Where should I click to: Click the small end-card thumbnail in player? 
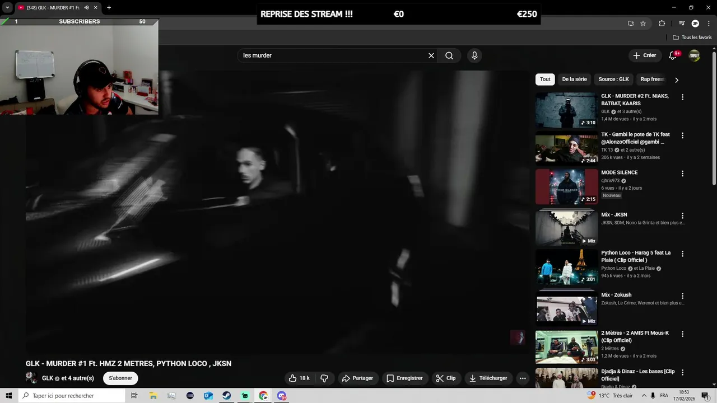click(x=517, y=337)
